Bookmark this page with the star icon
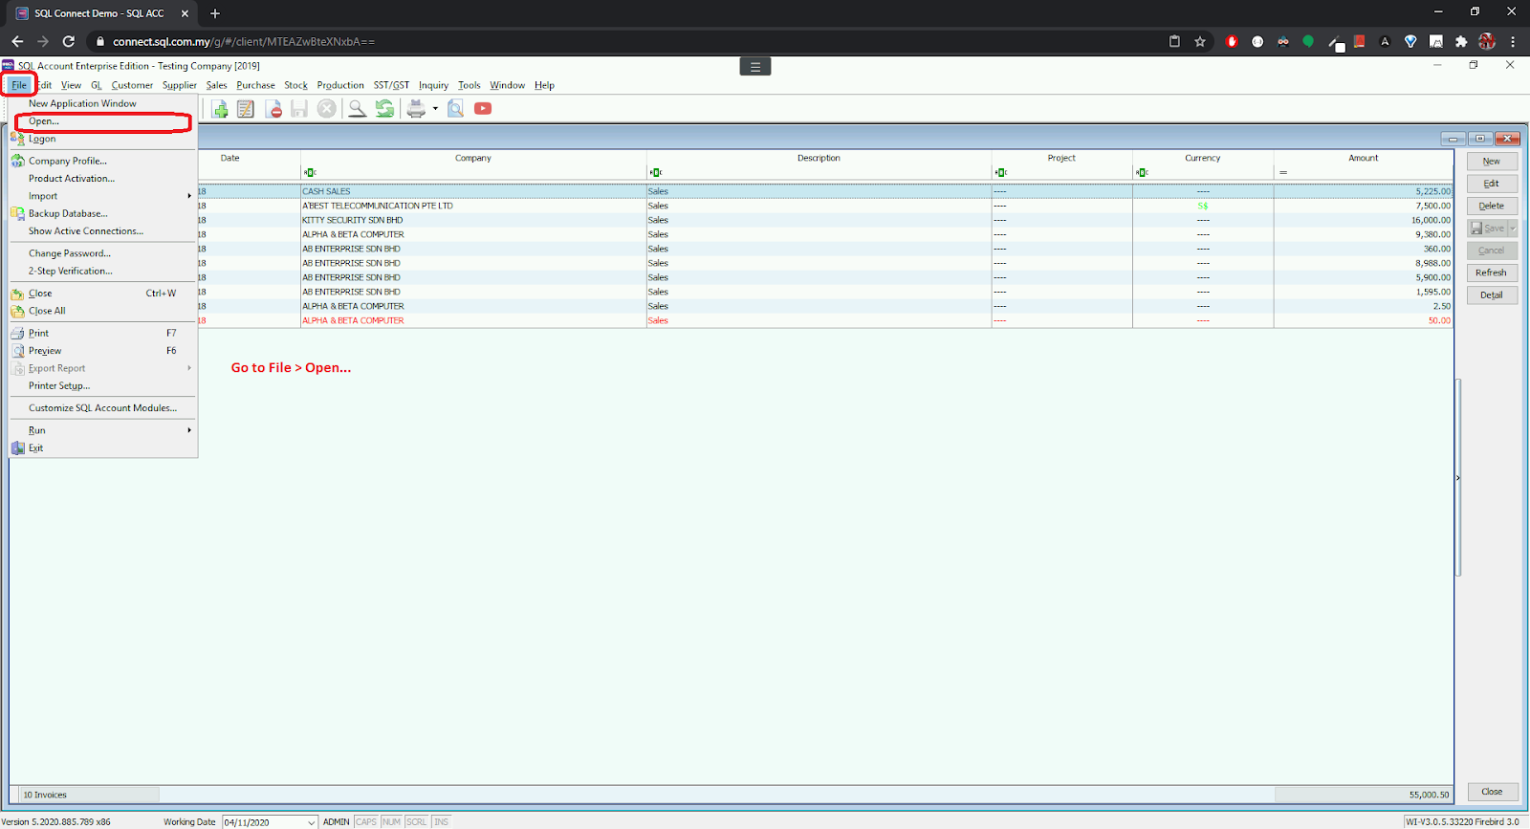This screenshot has width=1530, height=829. pyautogui.click(x=1200, y=41)
